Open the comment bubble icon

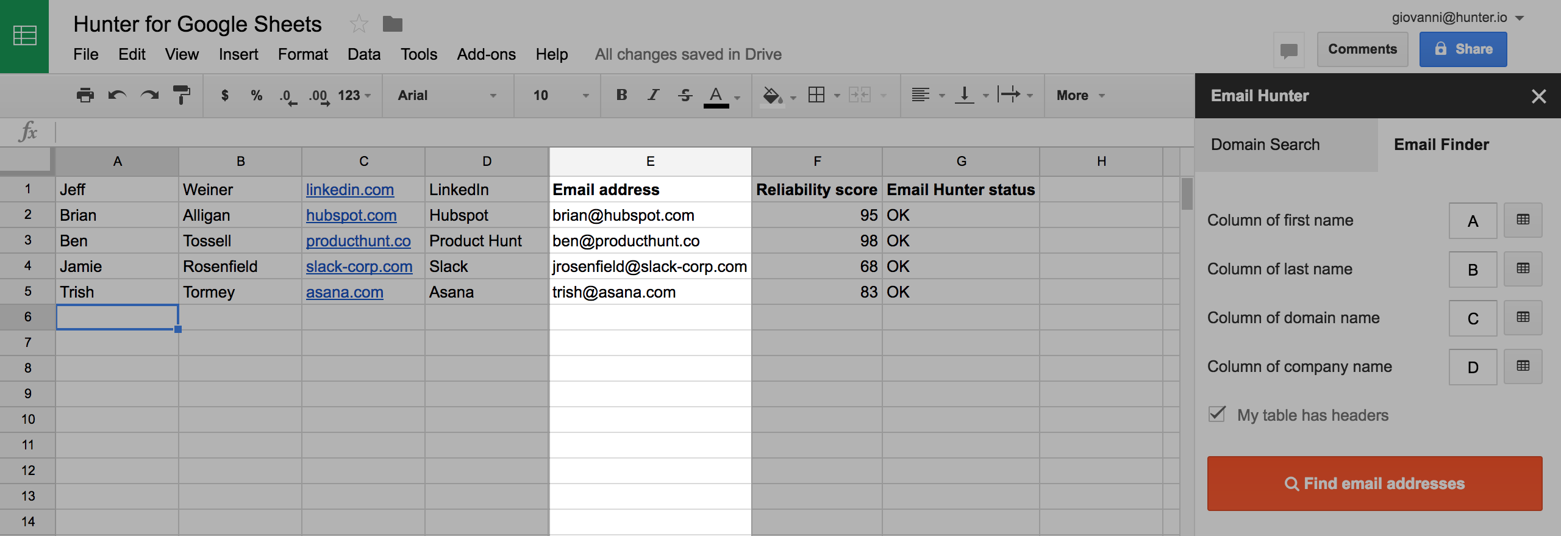1288,50
